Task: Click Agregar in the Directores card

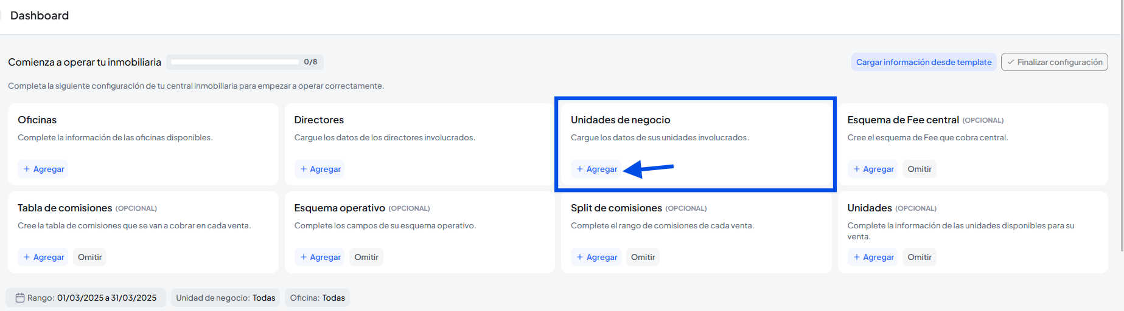Action: (x=320, y=169)
